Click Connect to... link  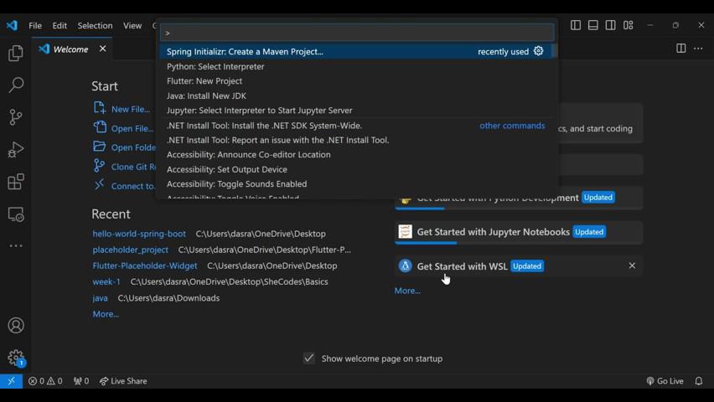pyautogui.click(x=124, y=186)
